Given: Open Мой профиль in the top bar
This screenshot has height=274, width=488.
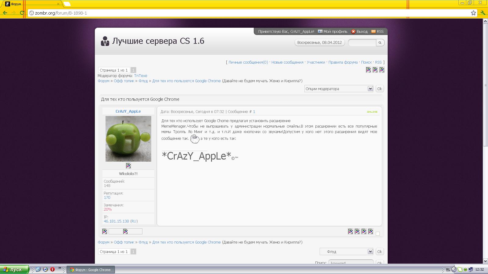Looking at the screenshot, I should coord(335,31).
